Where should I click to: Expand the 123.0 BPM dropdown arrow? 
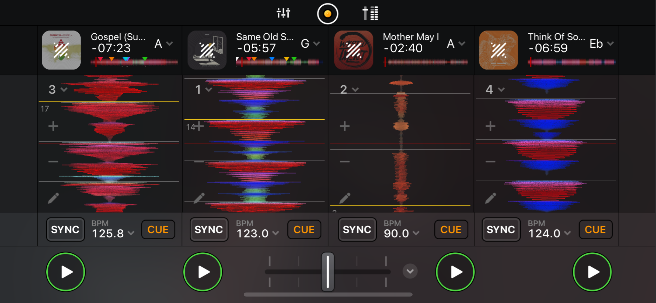click(276, 233)
